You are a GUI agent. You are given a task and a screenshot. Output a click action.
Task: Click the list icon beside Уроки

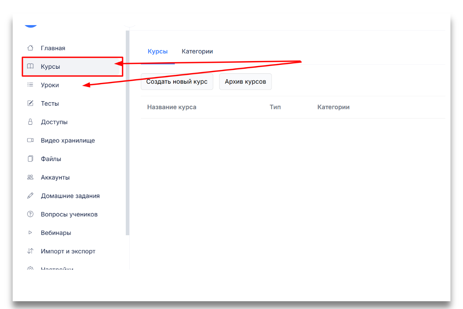(30, 85)
